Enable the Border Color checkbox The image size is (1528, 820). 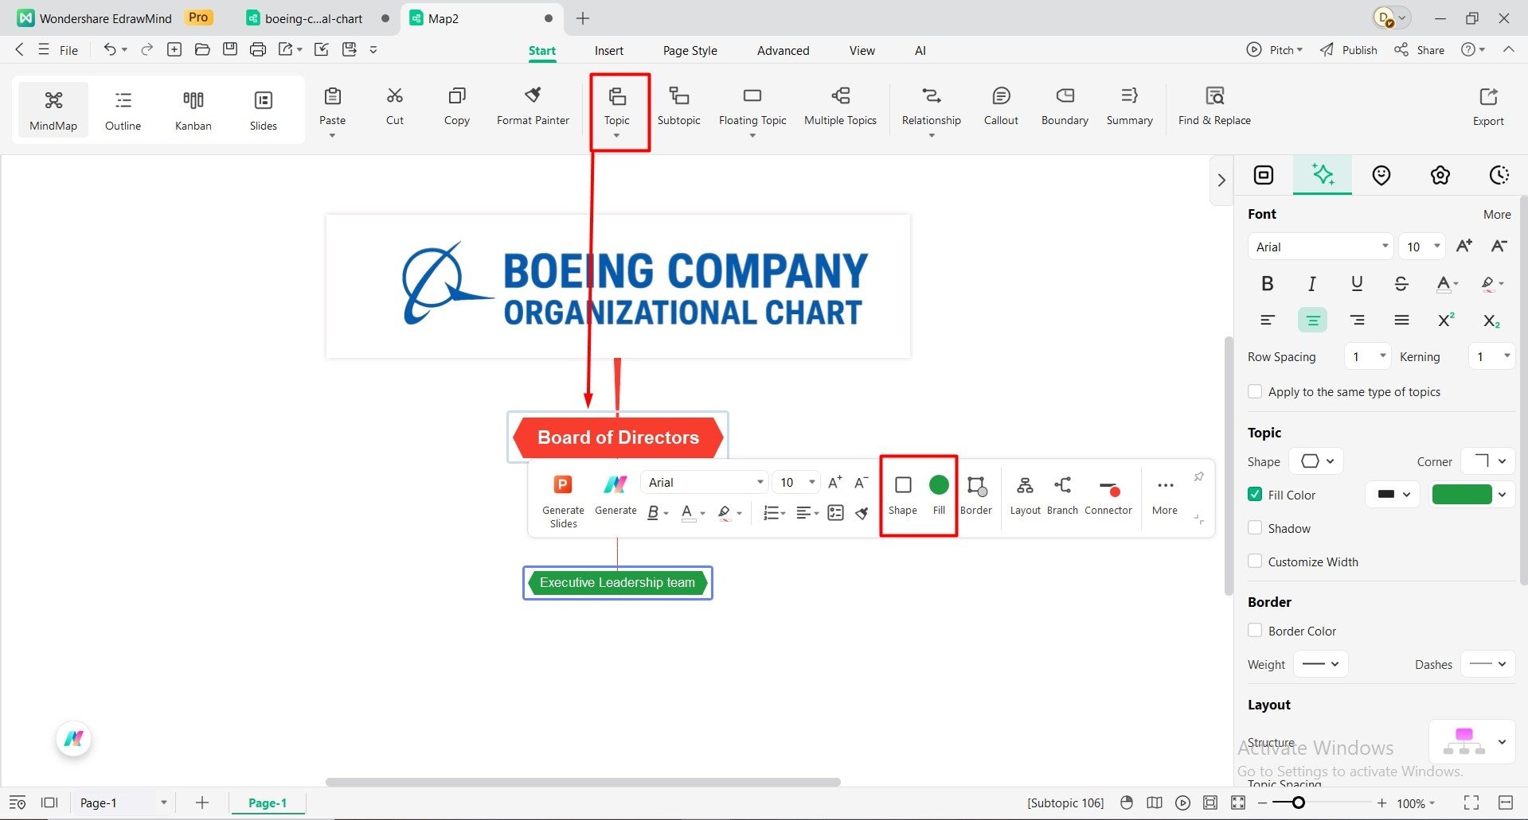point(1255,631)
